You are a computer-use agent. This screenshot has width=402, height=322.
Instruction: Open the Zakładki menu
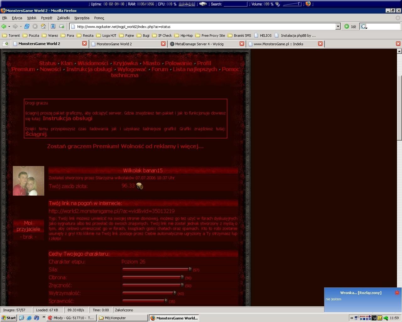(x=63, y=18)
